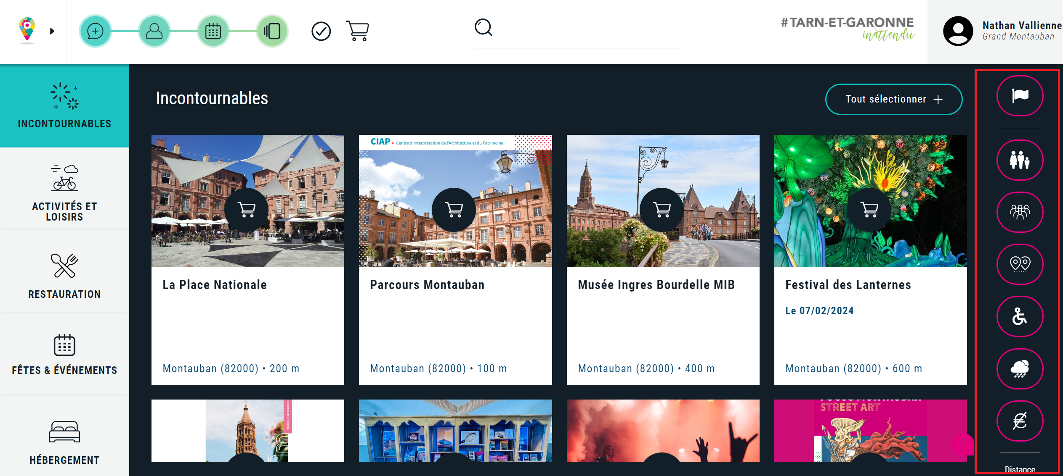Viewport: 1063px width, 476px height.
Task: Click the checkmark circle icon in header
Action: point(321,31)
